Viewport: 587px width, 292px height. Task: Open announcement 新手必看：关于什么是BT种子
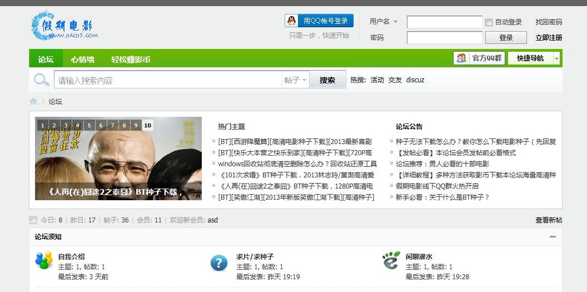point(442,197)
